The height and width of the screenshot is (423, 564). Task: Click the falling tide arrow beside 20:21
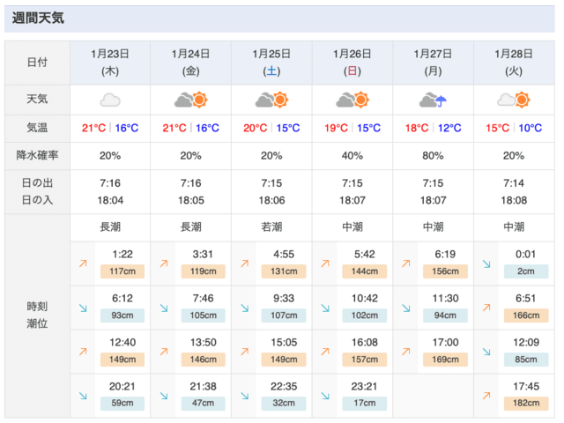pos(82,397)
